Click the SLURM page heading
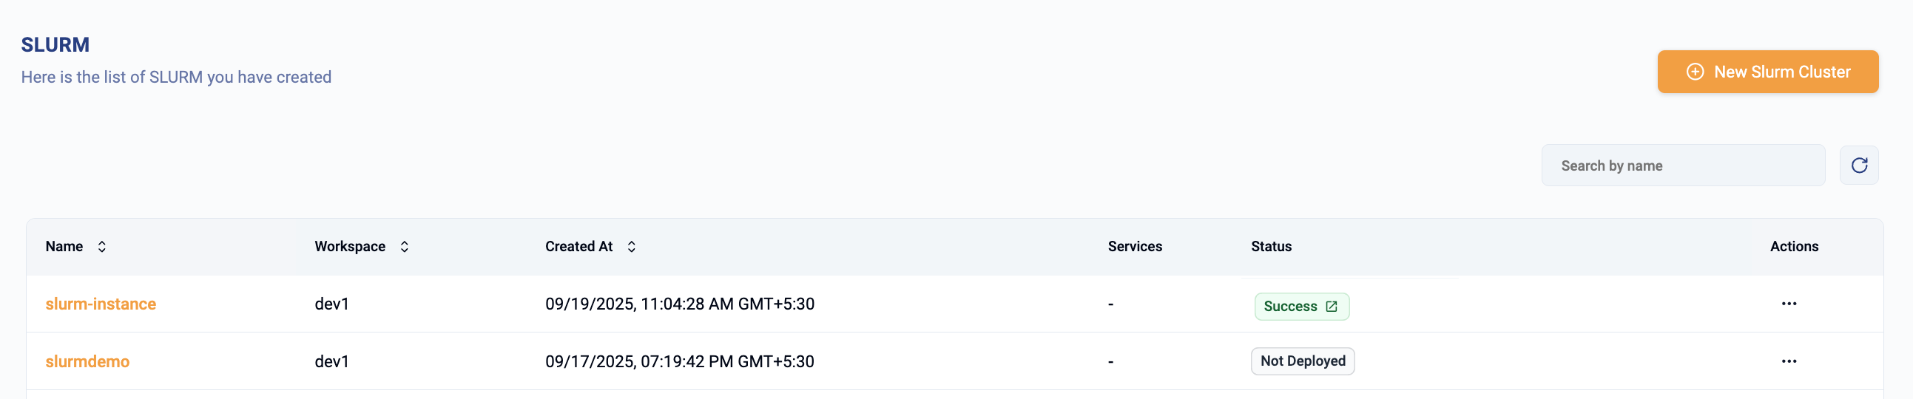1913x399 pixels. point(55,45)
